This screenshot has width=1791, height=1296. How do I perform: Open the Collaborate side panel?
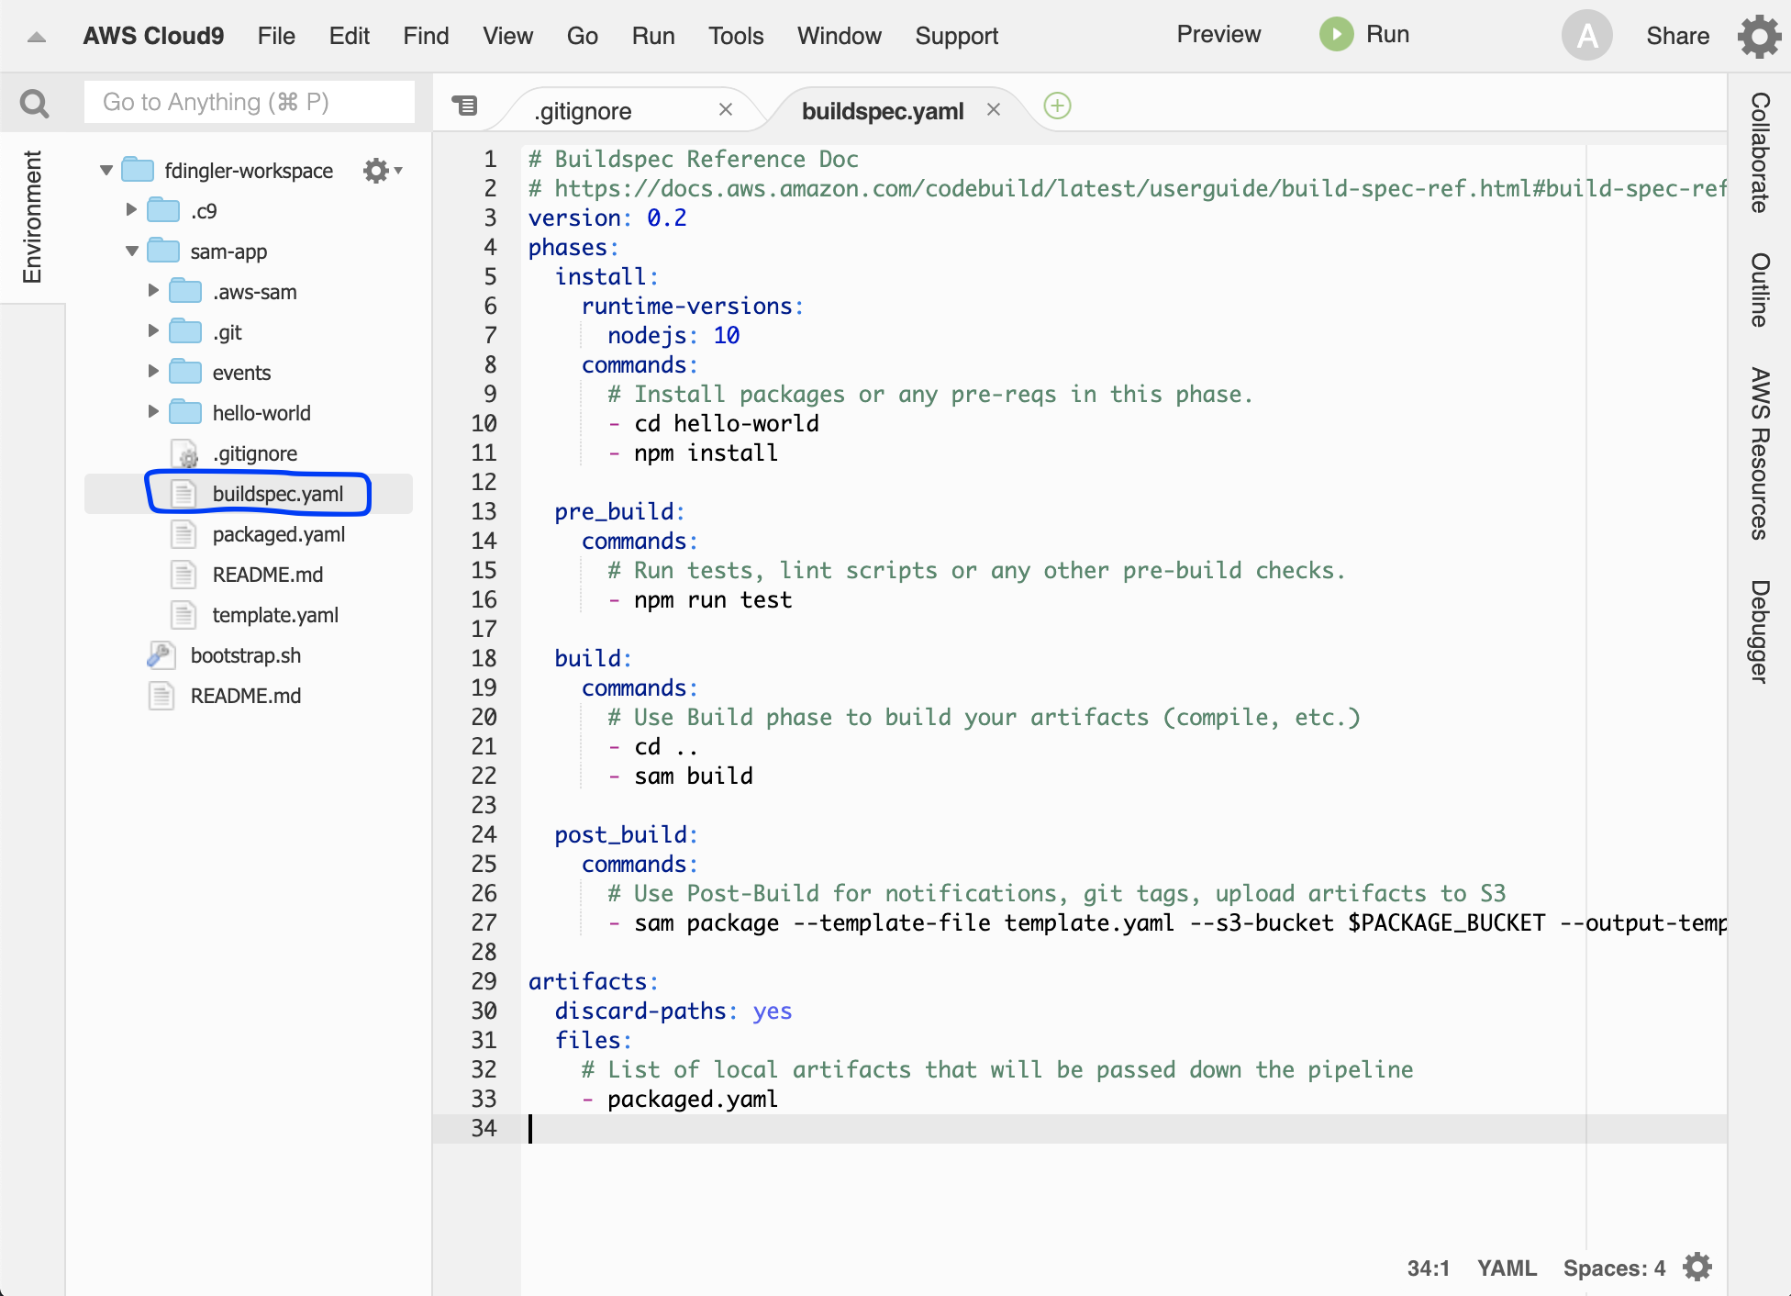pos(1759,152)
